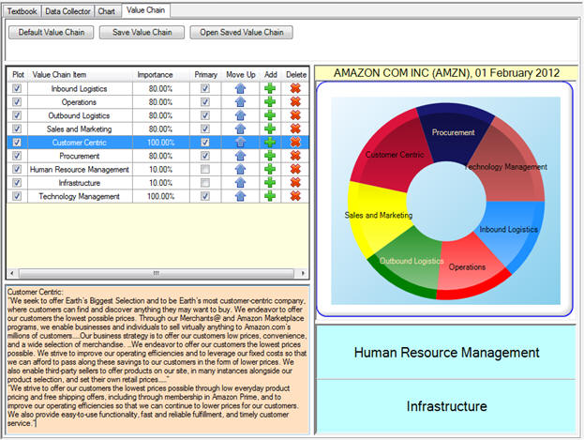584x440 pixels.
Task: Delete the Customer Centric item
Action: pyautogui.click(x=295, y=142)
